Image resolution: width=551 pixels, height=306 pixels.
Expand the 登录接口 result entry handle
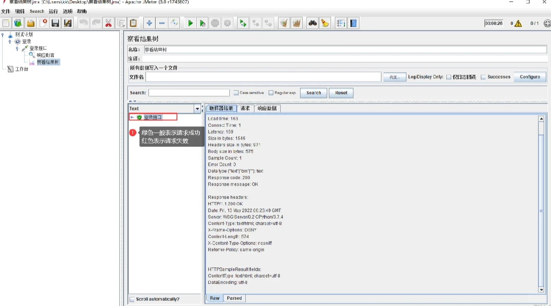click(132, 117)
